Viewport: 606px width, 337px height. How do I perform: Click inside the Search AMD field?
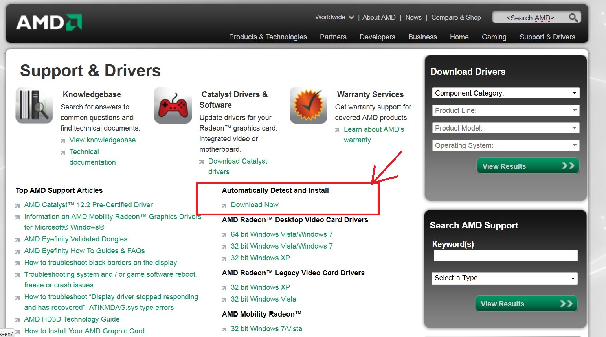click(x=530, y=18)
